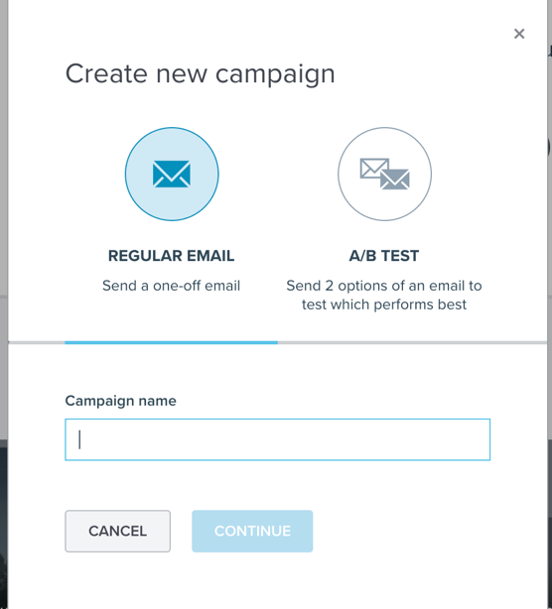Click the front gray envelope in A/B icon
This screenshot has width=552, height=609.
pyautogui.click(x=395, y=180)
